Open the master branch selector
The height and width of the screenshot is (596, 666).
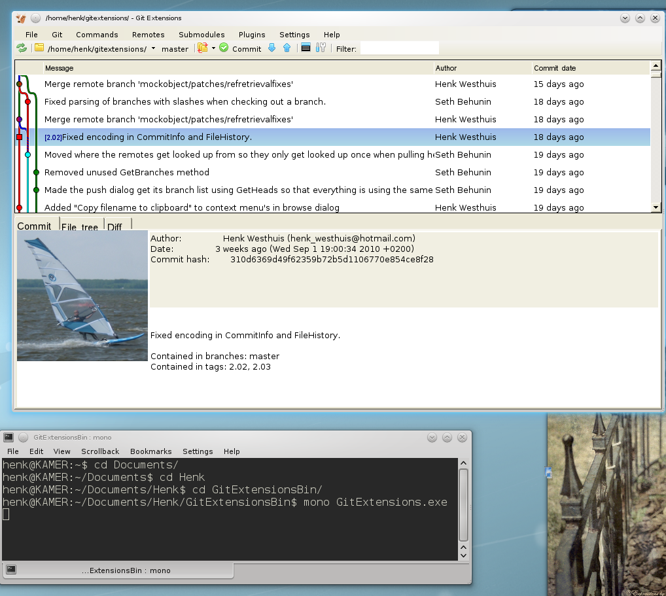click(x=175, y=48)
